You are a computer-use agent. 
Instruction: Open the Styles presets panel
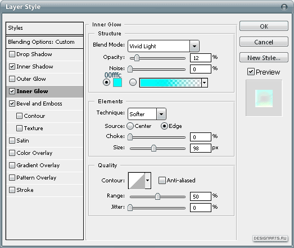point(44,28)
